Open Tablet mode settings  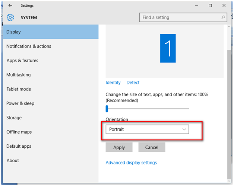[x=19, y=89]
